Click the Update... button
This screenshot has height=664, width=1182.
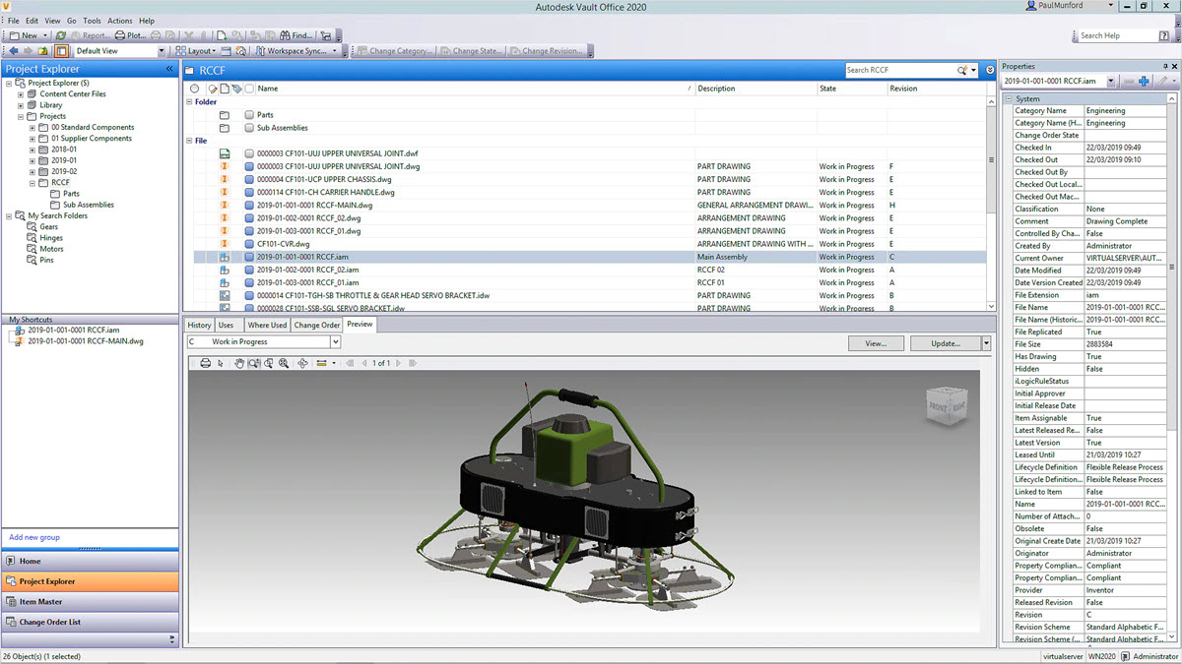pos(946,343)
